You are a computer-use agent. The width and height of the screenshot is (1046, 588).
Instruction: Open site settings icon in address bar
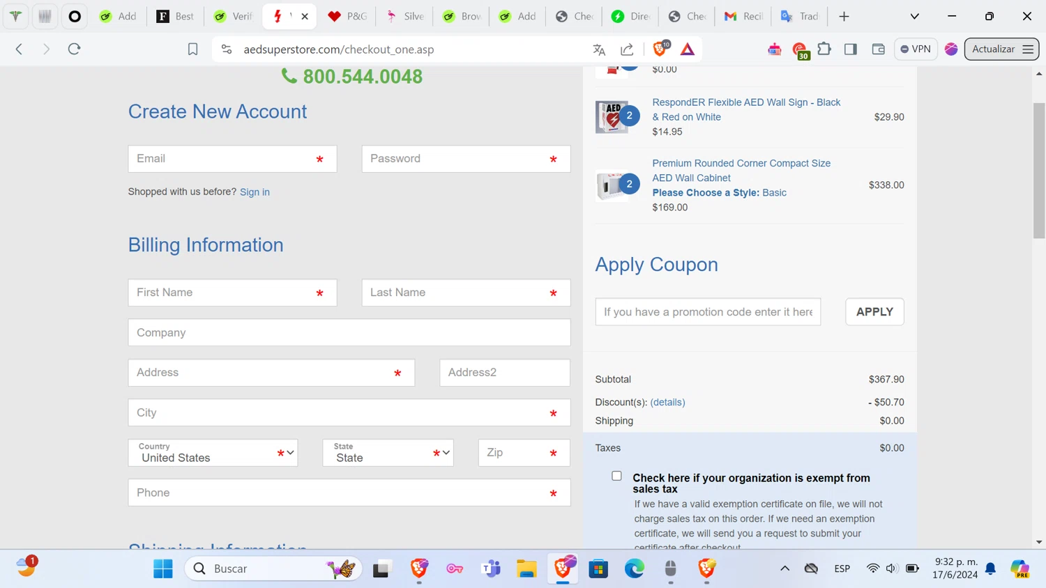tap(226, 49)
